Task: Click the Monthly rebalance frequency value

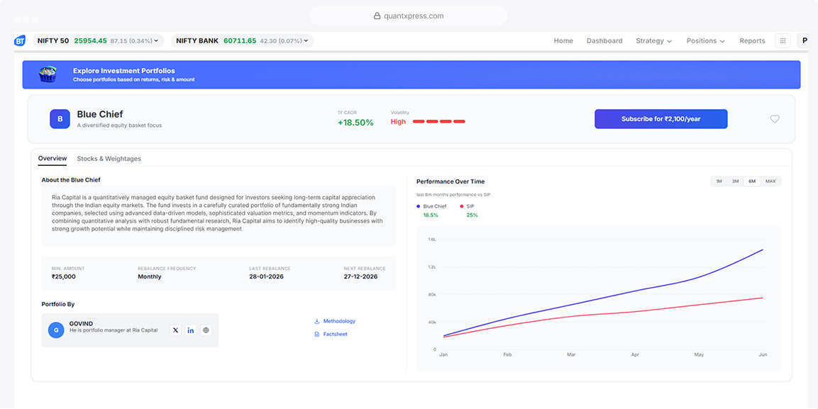Action: click(x=150, y=276)
